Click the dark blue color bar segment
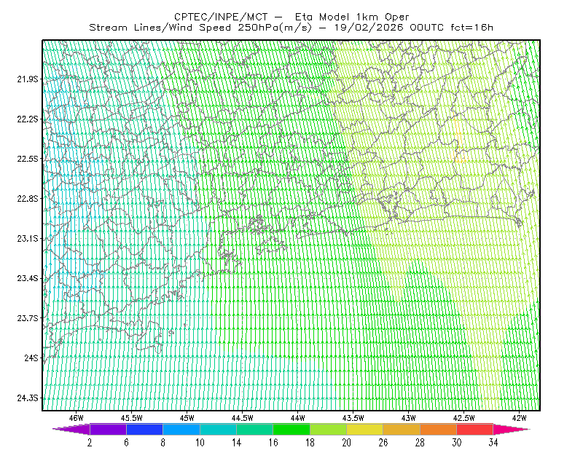This screenshot has height=450, width=583. [144, 429]
